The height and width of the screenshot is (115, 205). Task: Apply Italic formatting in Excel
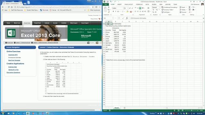tap(116, 11)
